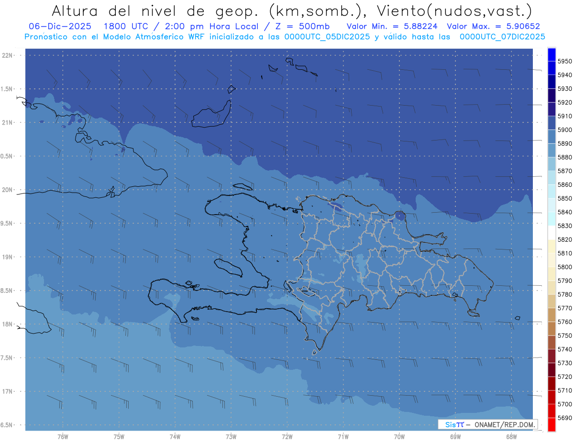Click 'Valor Min. = 5.88224' value
The width and height of the screenshot is (574, 443).
click(392, 26)
